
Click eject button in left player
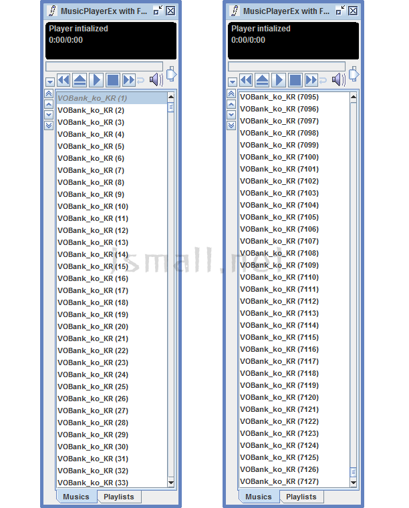80,80
